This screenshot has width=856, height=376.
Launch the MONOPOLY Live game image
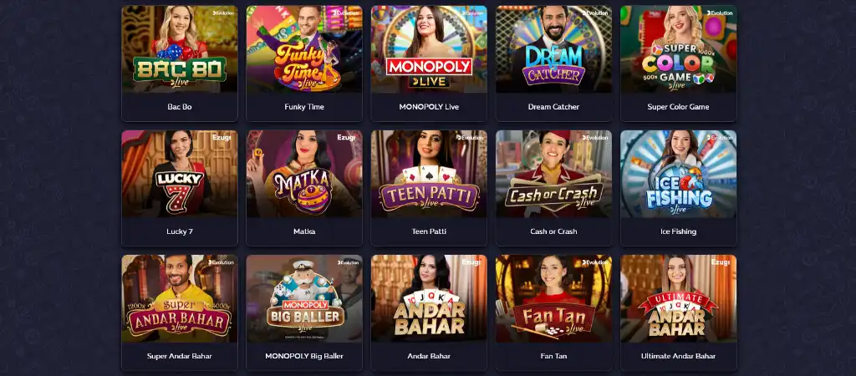429,49
